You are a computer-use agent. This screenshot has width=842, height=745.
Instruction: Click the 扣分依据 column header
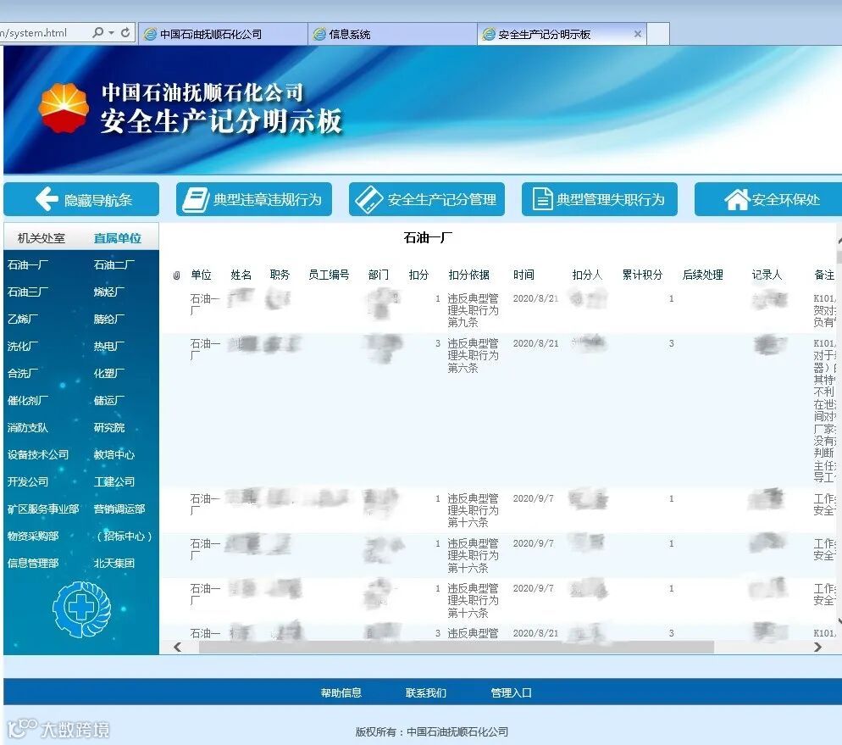tap(468, 275)
